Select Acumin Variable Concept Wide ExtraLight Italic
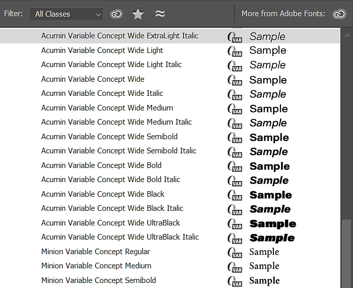The image size is (353, 288). 170,36
